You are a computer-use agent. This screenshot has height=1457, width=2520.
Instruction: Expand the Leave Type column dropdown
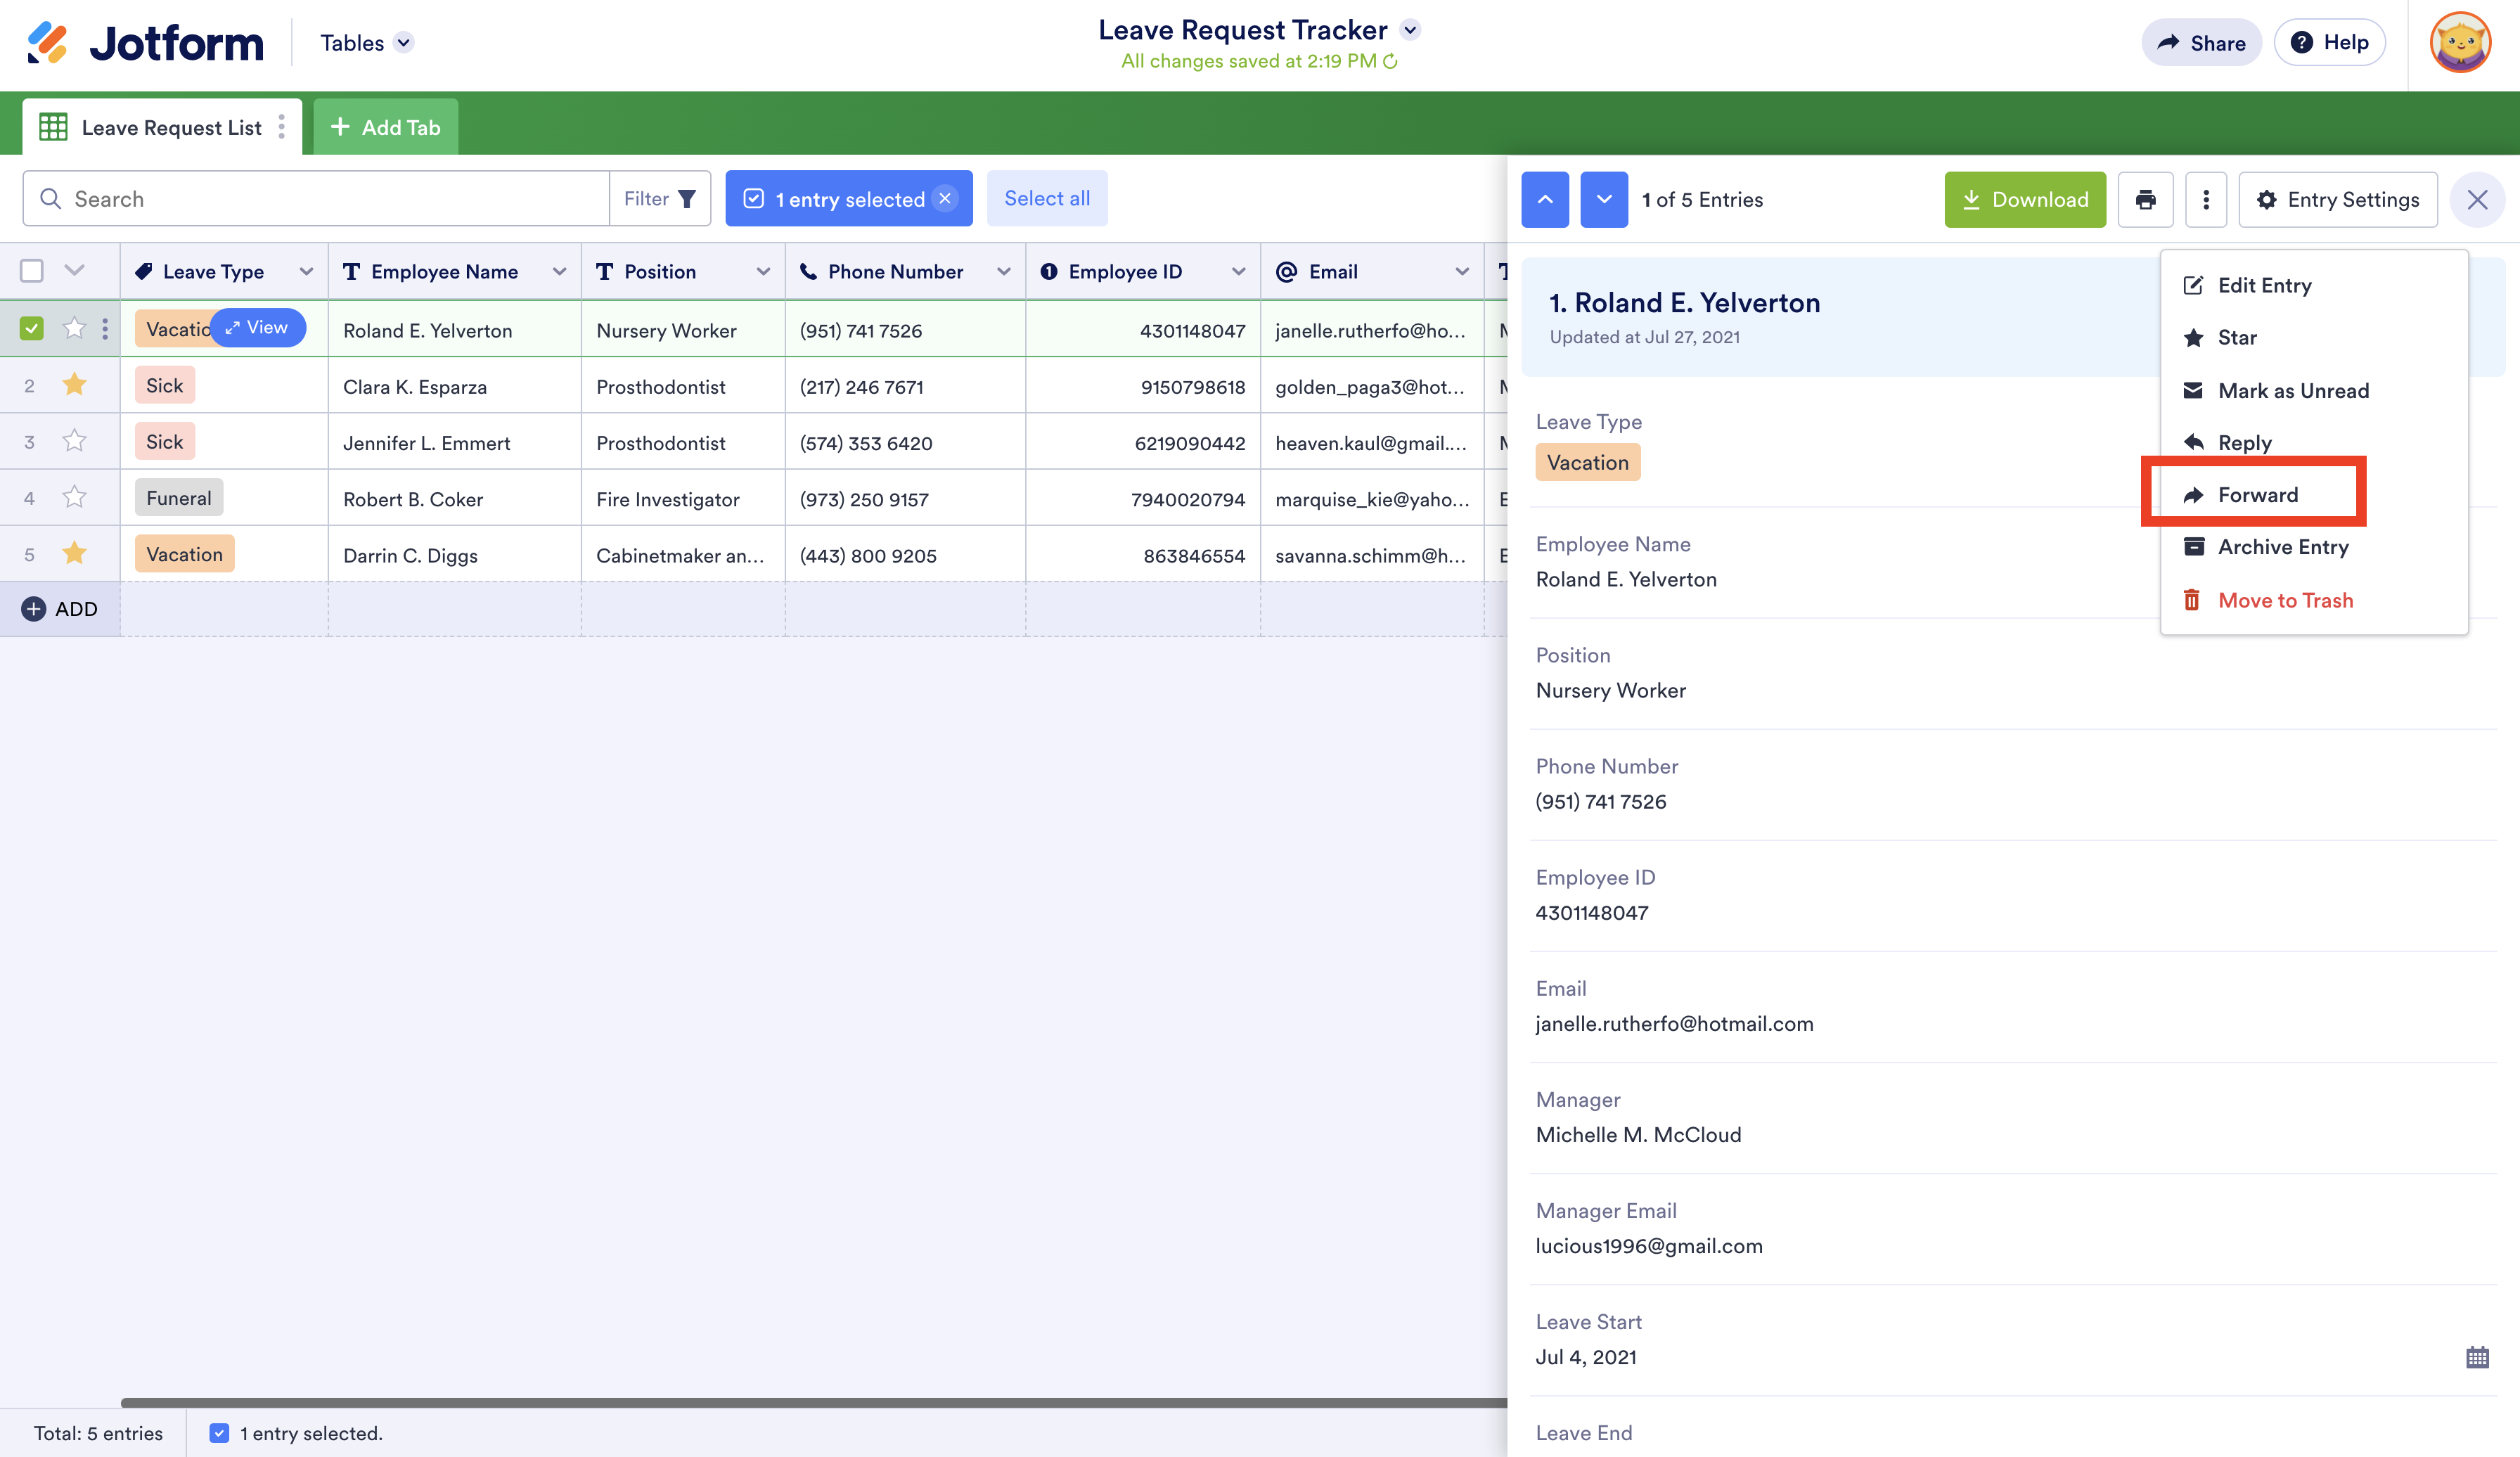(306, 272)
